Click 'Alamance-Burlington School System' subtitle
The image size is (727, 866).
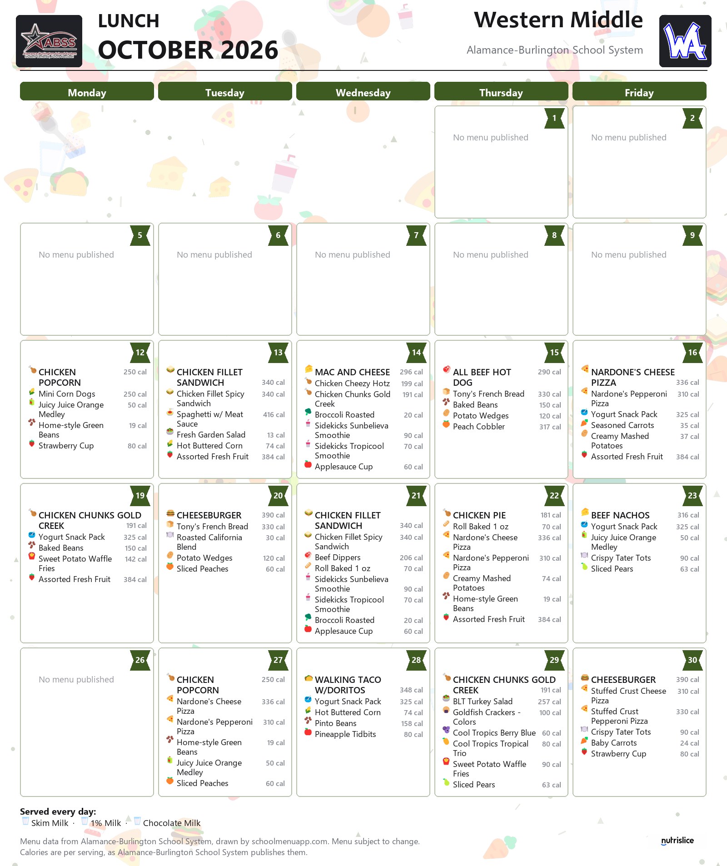pyautogui.click(x=555, y=50)
